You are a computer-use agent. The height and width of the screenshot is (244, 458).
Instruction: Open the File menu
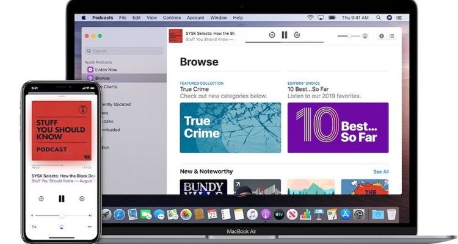pyautogui.click(x=123, y=18)
